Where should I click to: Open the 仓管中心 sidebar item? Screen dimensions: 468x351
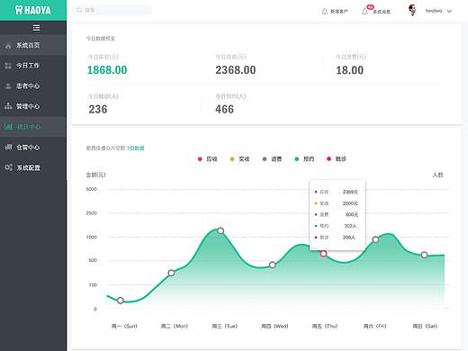pyautogui.click(x=33, y=147)
